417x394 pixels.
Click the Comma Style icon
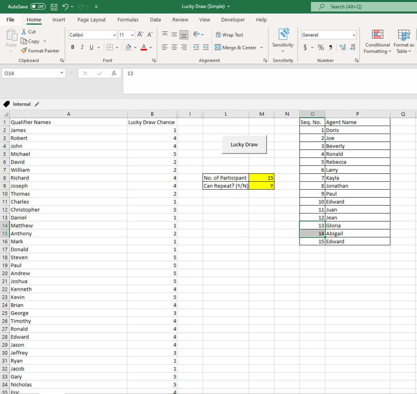tap(330, 47)
